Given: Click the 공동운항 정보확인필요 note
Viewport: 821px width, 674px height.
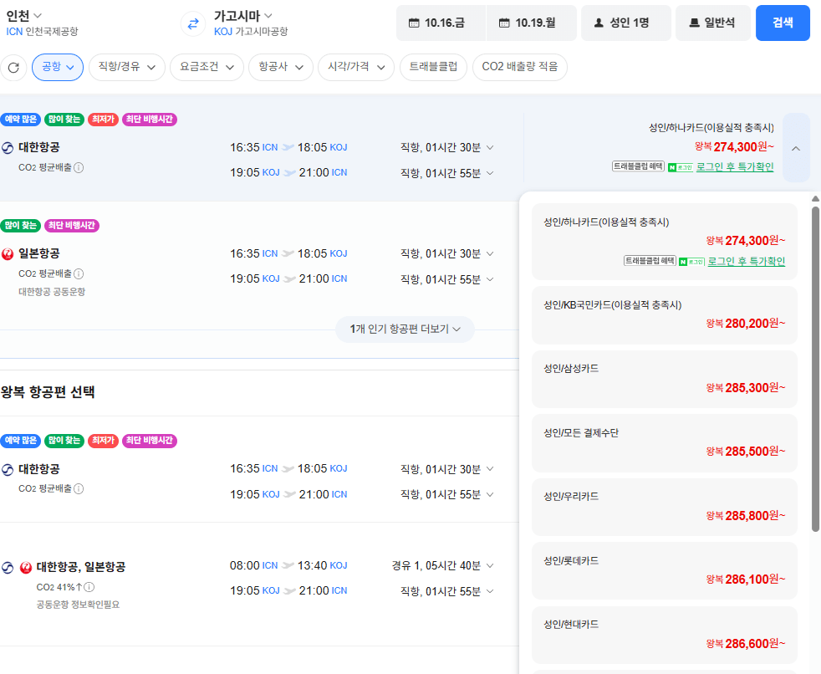Looking at the screenshot, I should point(78,605).
